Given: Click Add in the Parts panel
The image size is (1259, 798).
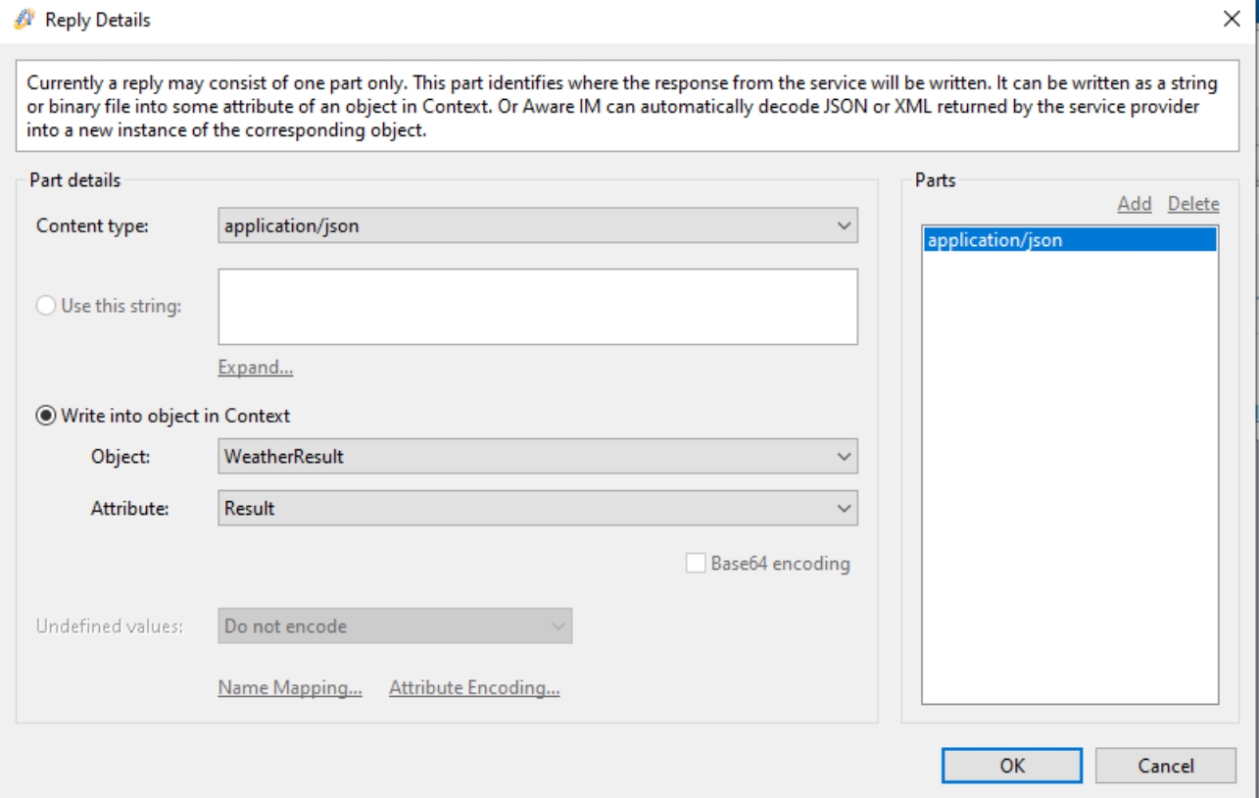Looking at the screenshot, I should pos(1135,204).
